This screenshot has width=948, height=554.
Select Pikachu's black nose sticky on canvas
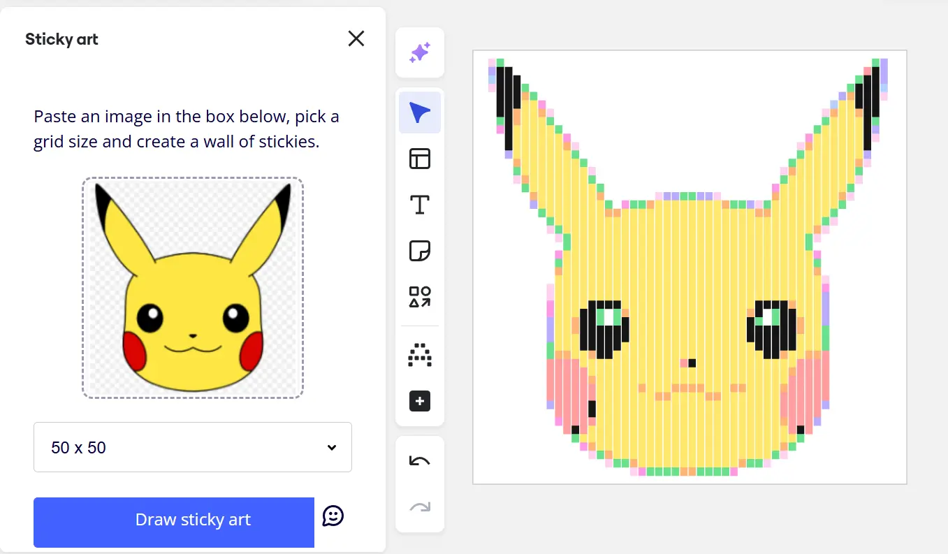[x=692, y=363]
